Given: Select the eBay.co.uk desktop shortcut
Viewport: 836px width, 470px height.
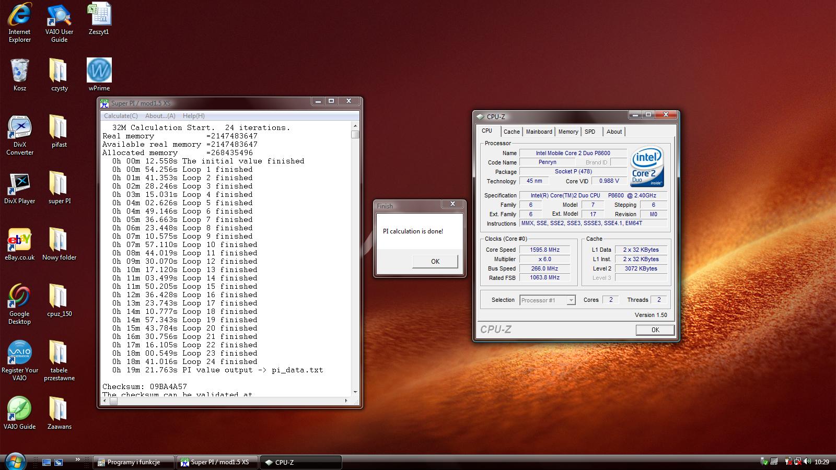Looking at the screenshot, I should pyautogui.click(x=20, y=244).
